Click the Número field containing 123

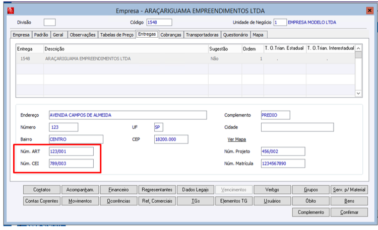[64, 127]
